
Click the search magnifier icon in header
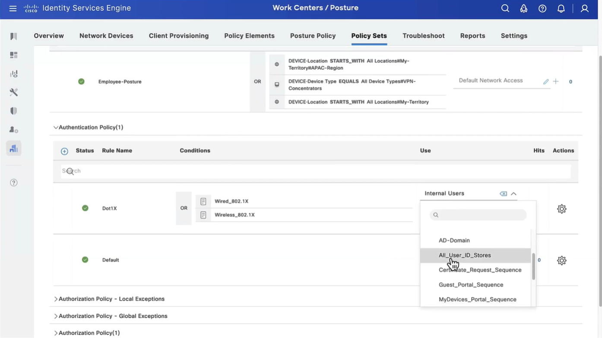click(505, 9)
